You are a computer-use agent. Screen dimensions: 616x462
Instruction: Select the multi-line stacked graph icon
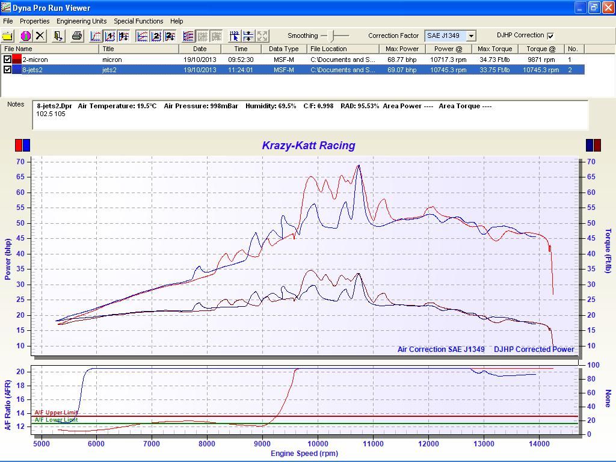pyautogui.click(x=188, y=36)
